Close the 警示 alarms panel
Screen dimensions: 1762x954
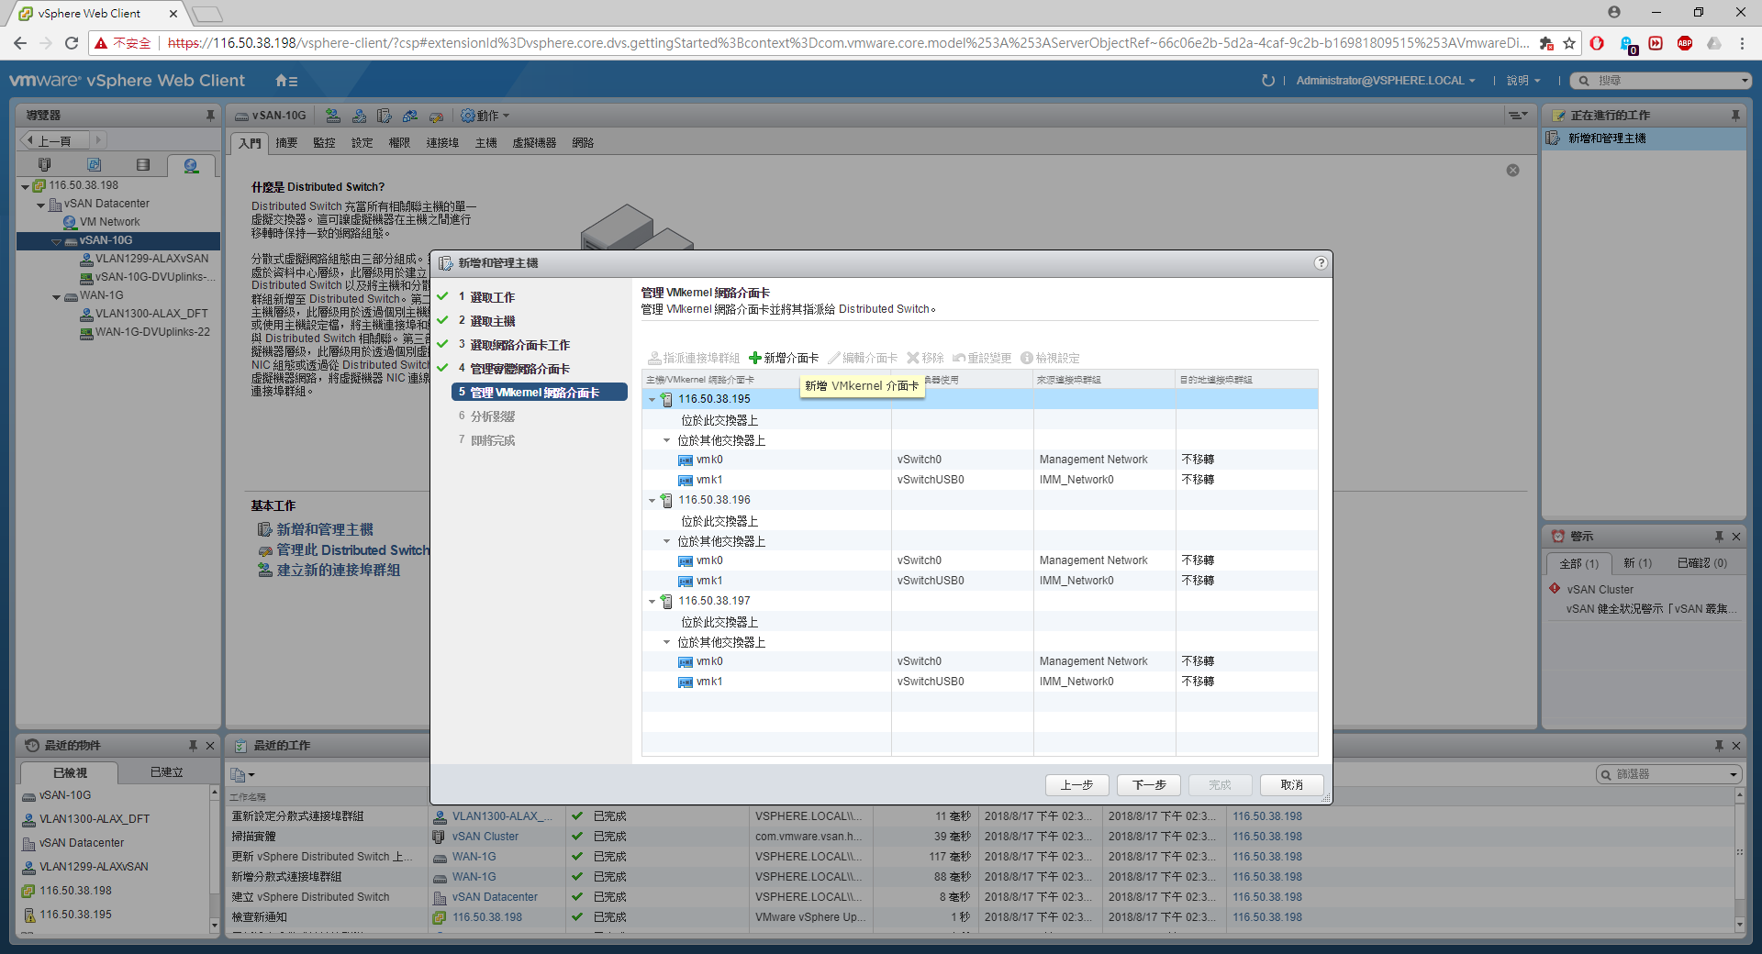click(1736, 537)
